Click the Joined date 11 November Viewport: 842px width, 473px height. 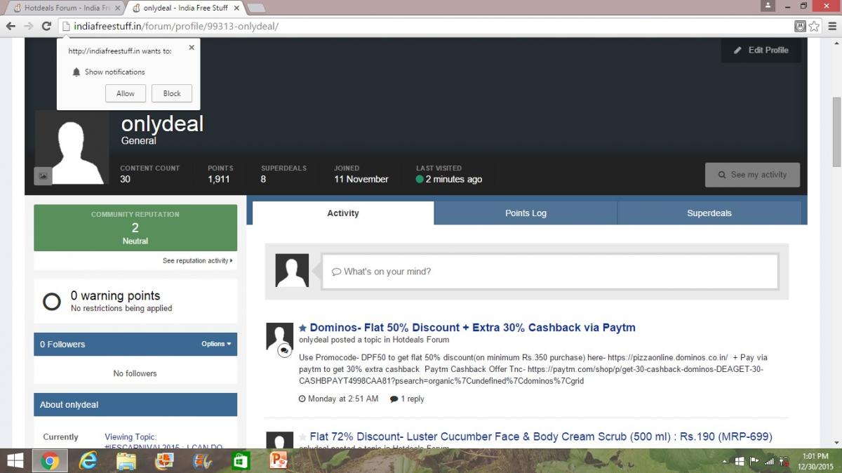click(361, 179)
